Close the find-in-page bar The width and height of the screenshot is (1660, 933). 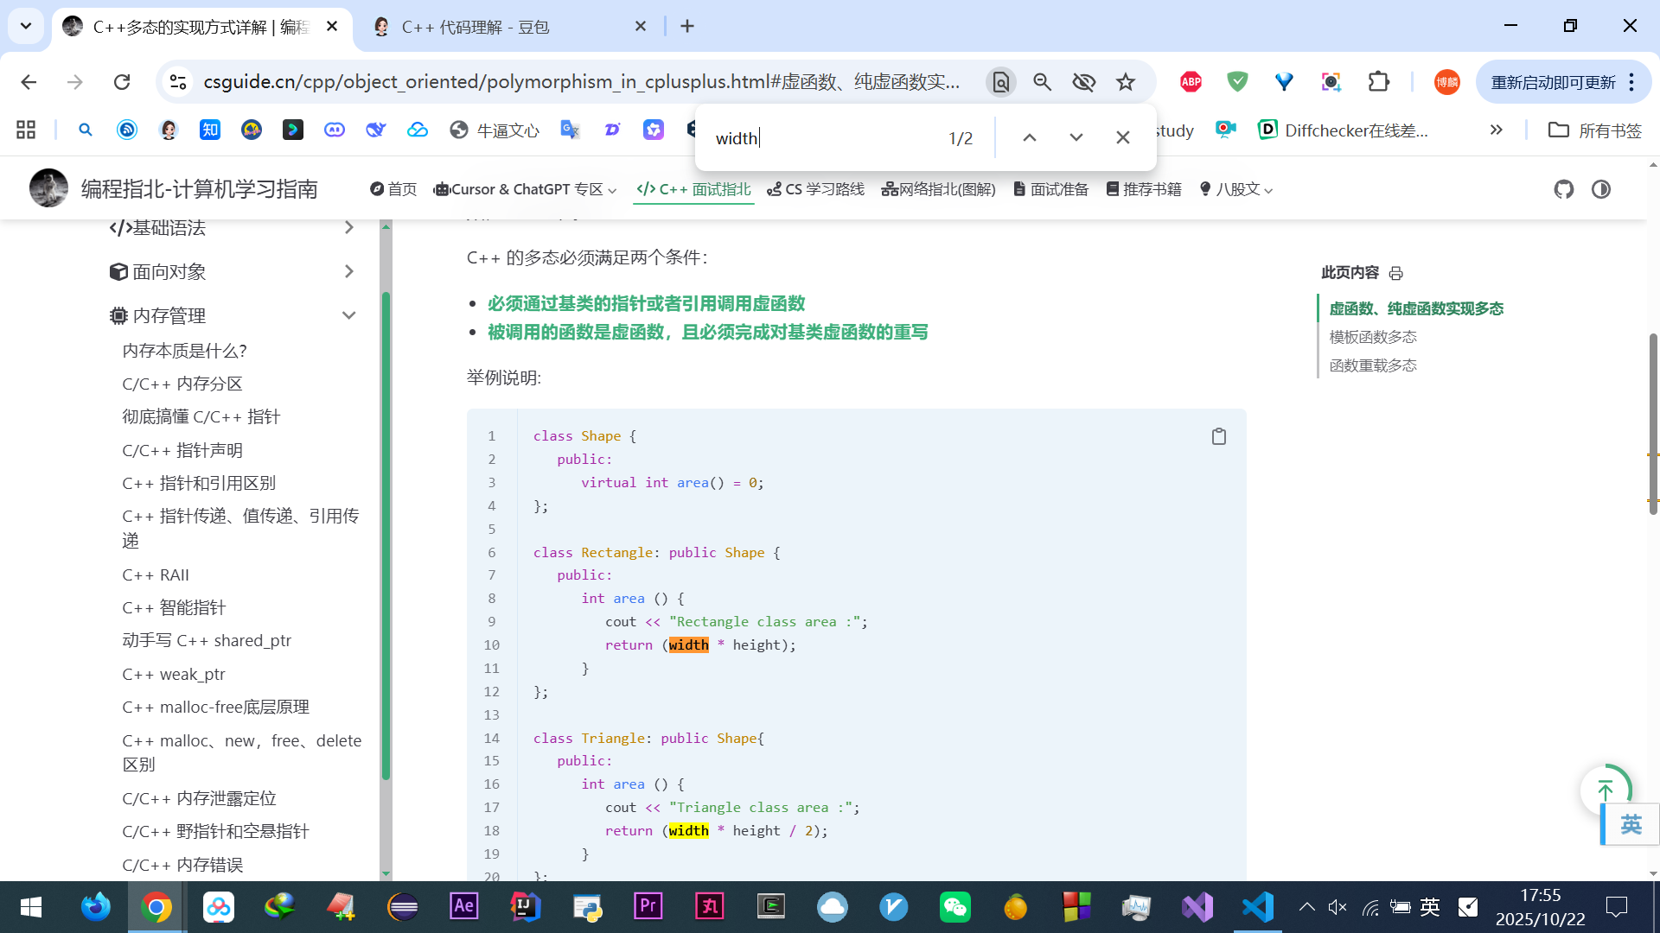pos(1122,137)
